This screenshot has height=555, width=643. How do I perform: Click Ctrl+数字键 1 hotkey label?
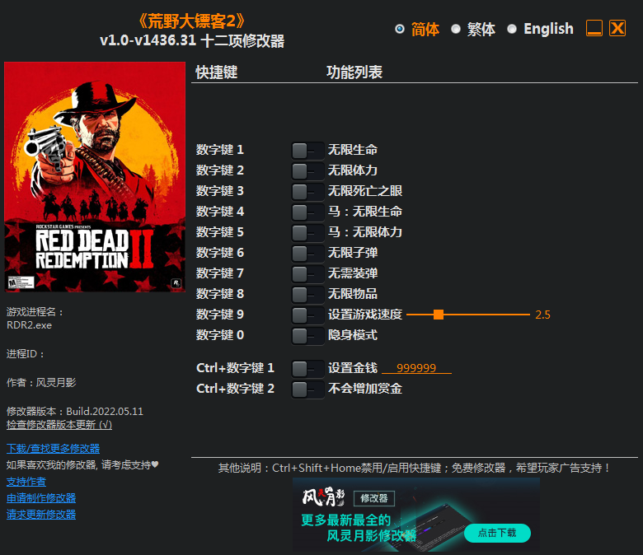(235, 368)
